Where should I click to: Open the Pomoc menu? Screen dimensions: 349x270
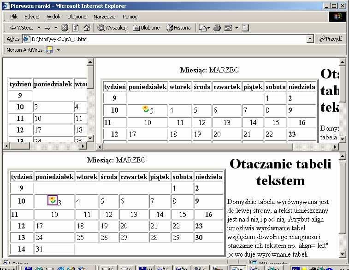[130, 17]
